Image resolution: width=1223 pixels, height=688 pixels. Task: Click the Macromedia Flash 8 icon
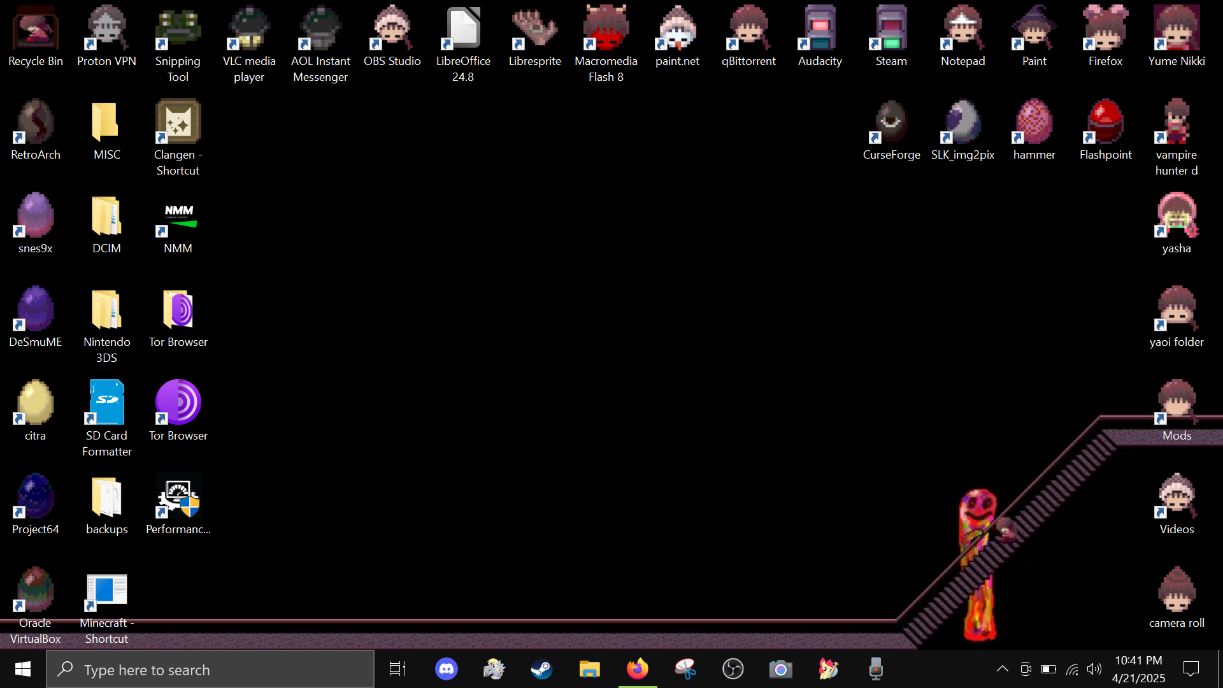coord(606,30)
